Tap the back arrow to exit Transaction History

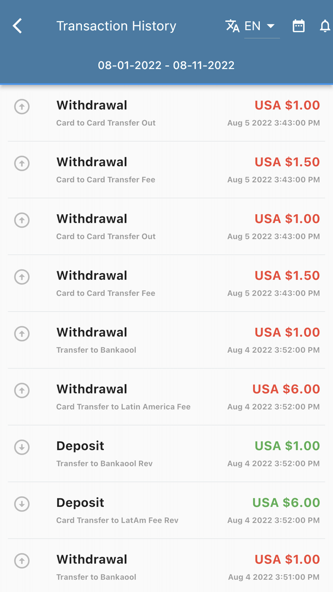[17, 26]
